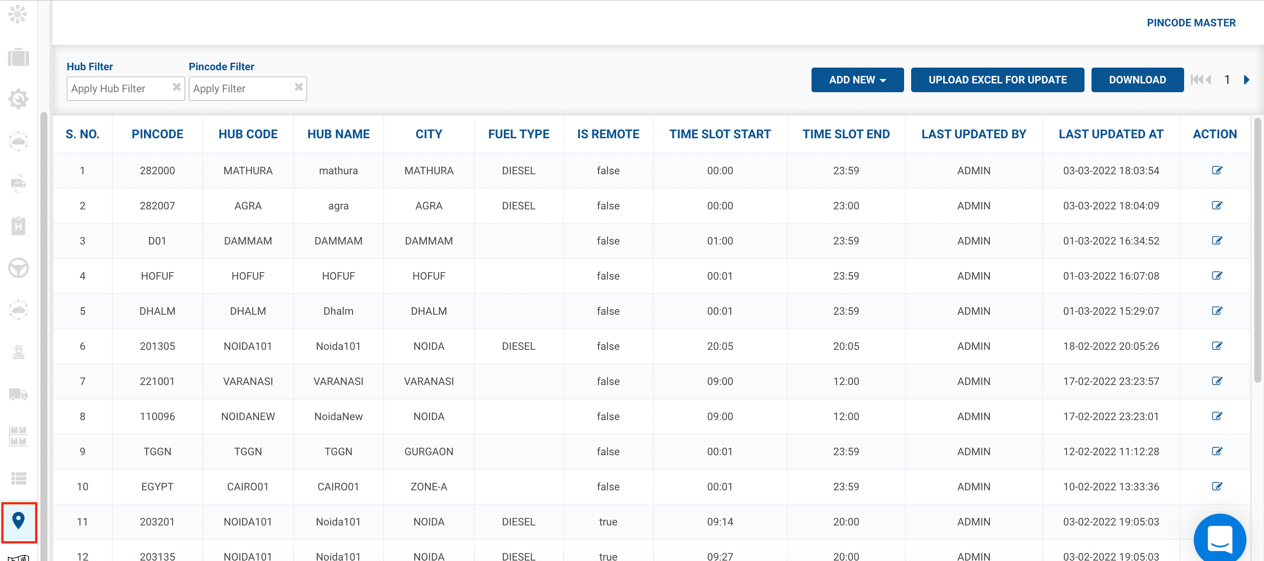Expand the ADD NEW dropdown
The height and width of the screenshot is (561, 1264).
pos(857,80)
